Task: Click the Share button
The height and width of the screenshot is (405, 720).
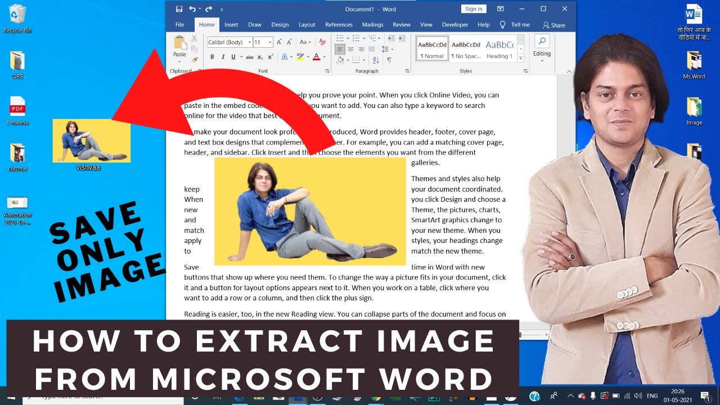Action: [x=553, y=25]
